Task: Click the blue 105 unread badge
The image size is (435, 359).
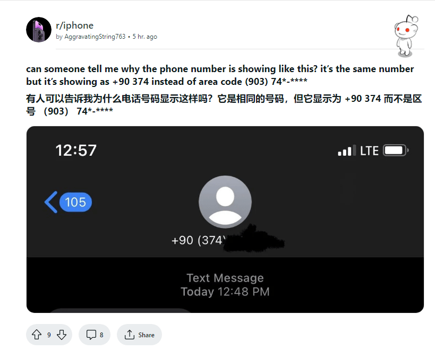Action: [x=75, y=202]
